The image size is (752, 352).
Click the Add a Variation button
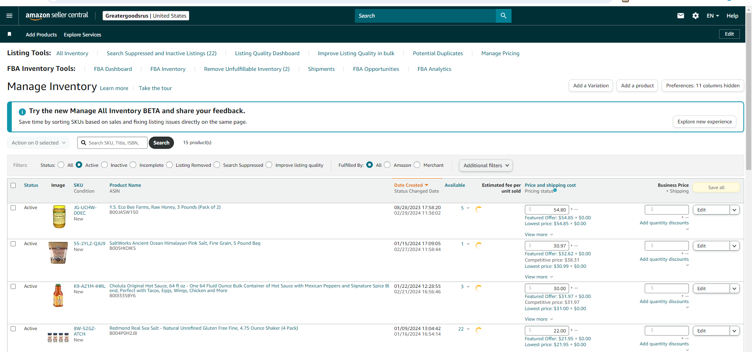coord(591,86)
